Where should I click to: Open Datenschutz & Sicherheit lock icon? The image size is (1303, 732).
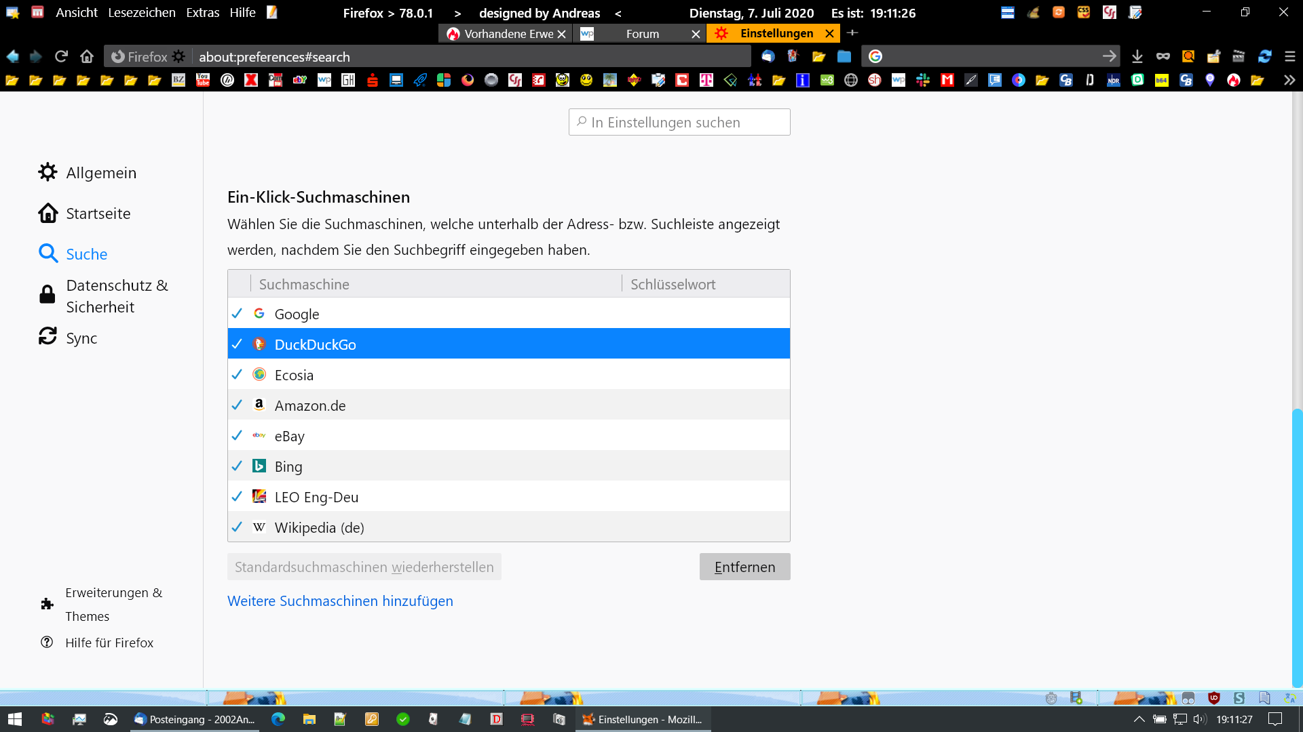pos(47,295)
